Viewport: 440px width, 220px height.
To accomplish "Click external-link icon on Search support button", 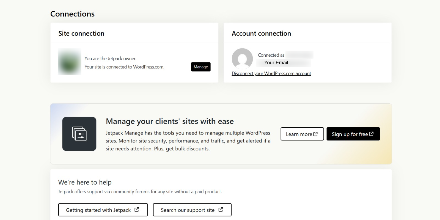I will (221, 210).
